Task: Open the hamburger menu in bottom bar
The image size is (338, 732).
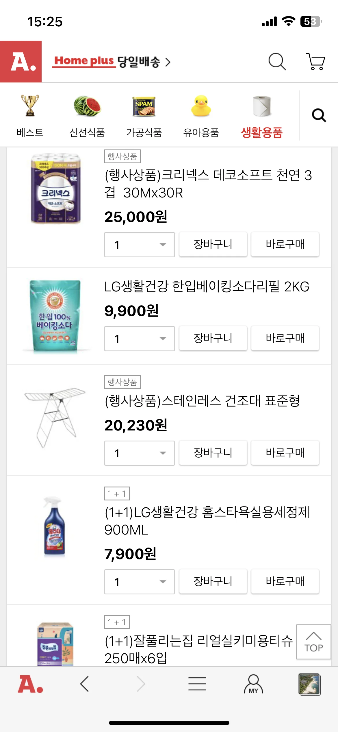Action: [197, 684]
